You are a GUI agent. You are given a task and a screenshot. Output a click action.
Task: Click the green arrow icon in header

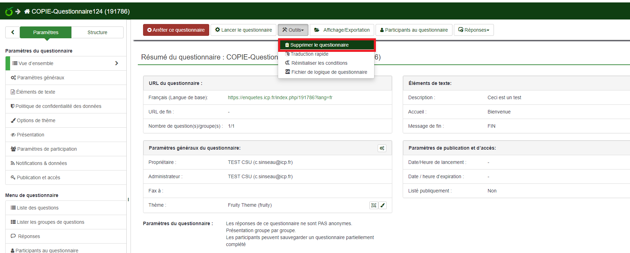click(18, 11)
